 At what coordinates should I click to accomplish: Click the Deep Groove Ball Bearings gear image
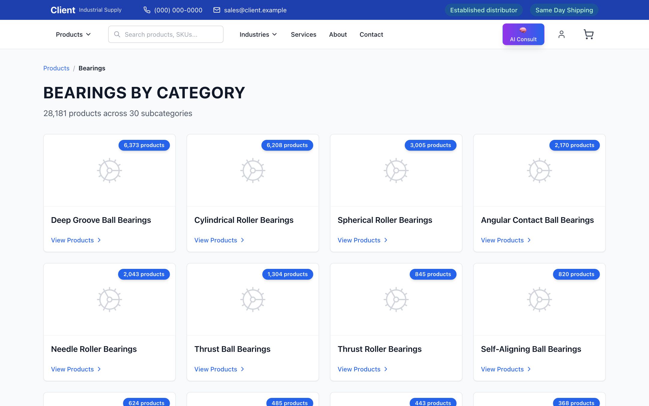pos(109,170)
